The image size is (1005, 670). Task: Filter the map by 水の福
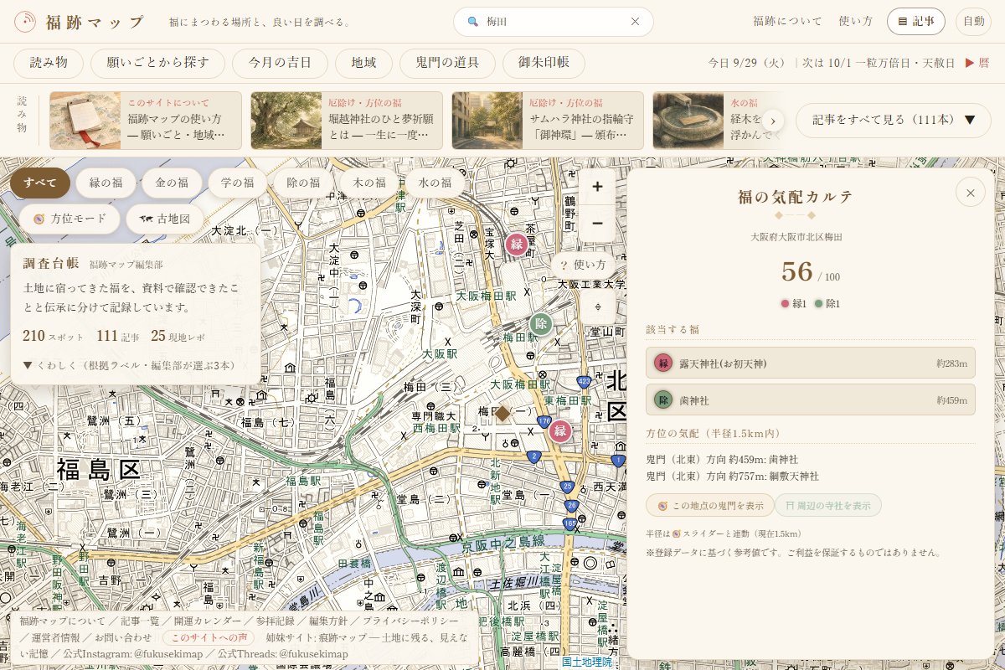coord(435,183)
